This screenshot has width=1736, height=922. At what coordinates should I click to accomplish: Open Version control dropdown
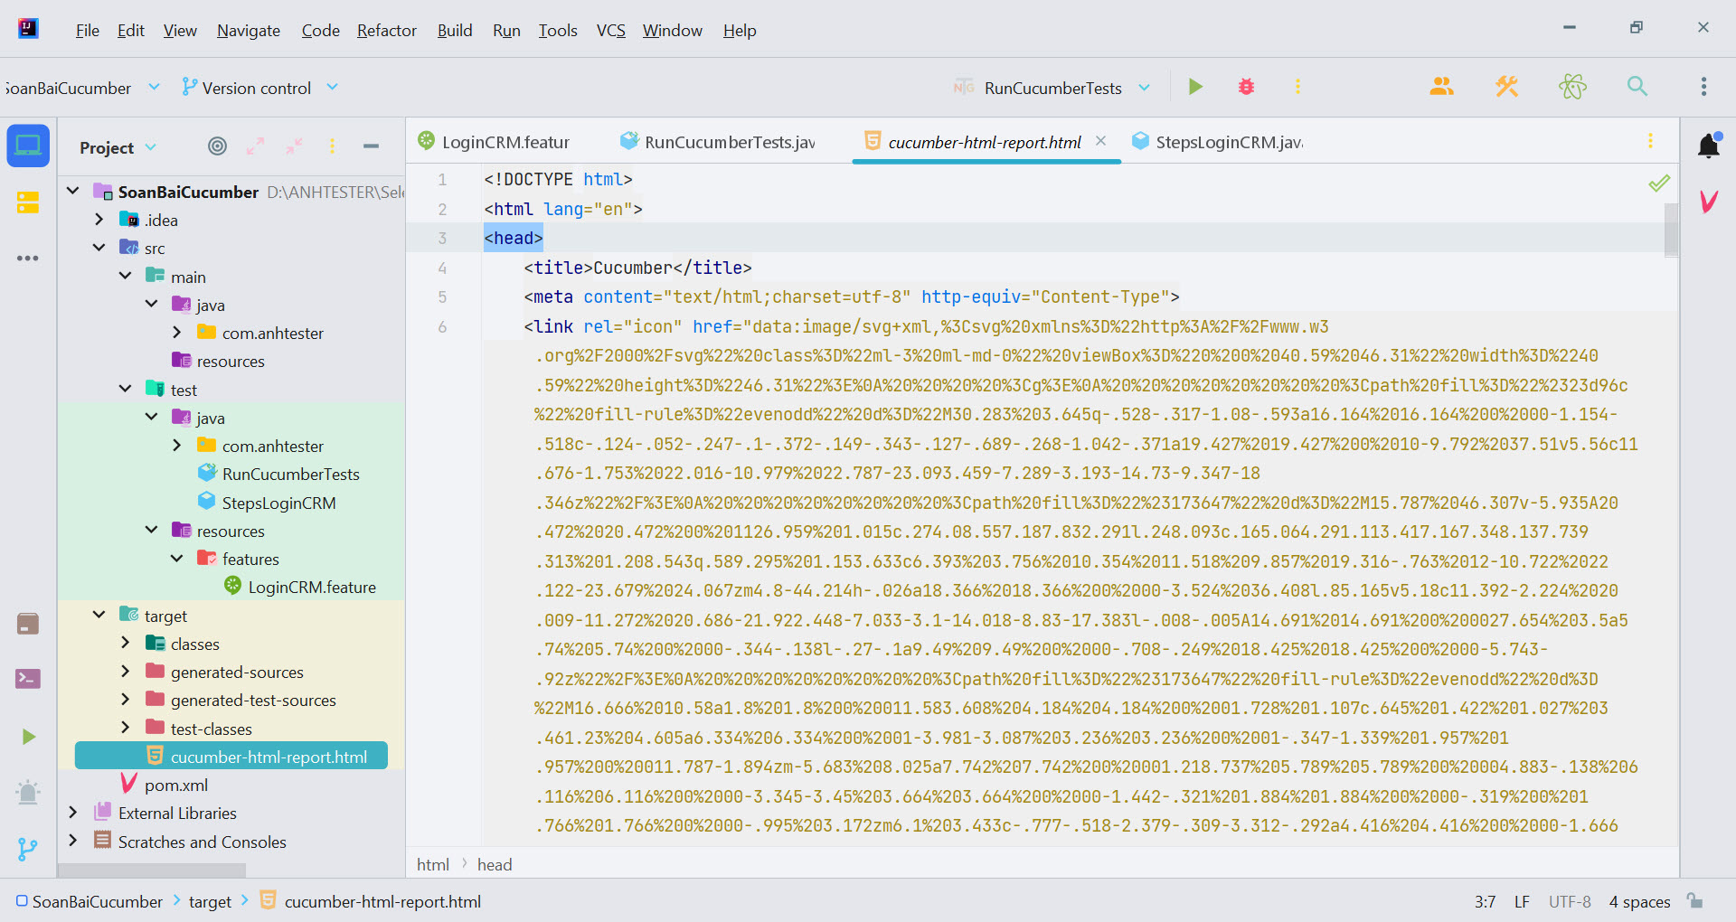pyautogui.click(x=260, y=88)
